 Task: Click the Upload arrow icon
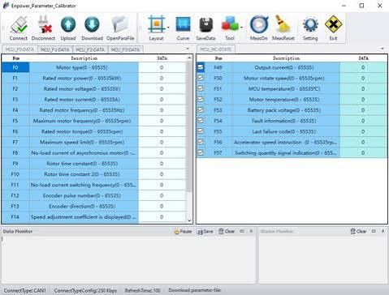click(x=68, y=28)
